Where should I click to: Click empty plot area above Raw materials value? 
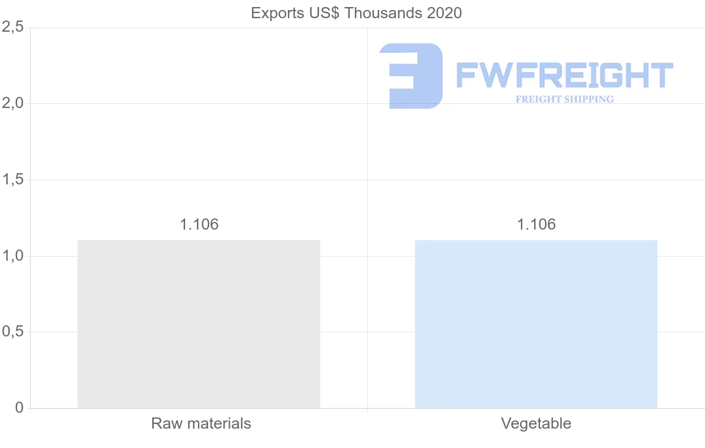pos(199,141)
